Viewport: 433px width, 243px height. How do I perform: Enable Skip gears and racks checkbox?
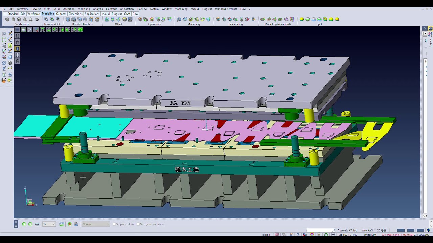138,224
